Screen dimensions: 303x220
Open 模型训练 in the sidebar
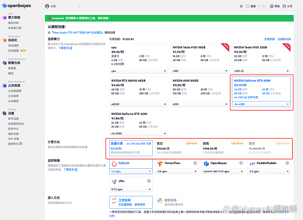[13, 23]
